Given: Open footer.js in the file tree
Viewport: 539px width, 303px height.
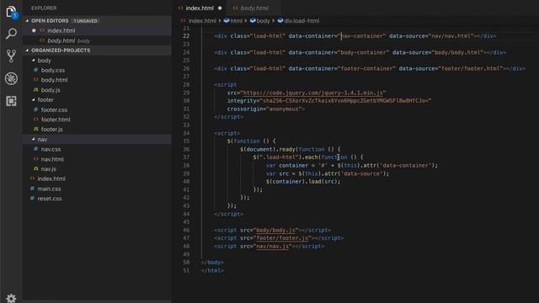Looking at the screenshot, I should coord(51,130).
